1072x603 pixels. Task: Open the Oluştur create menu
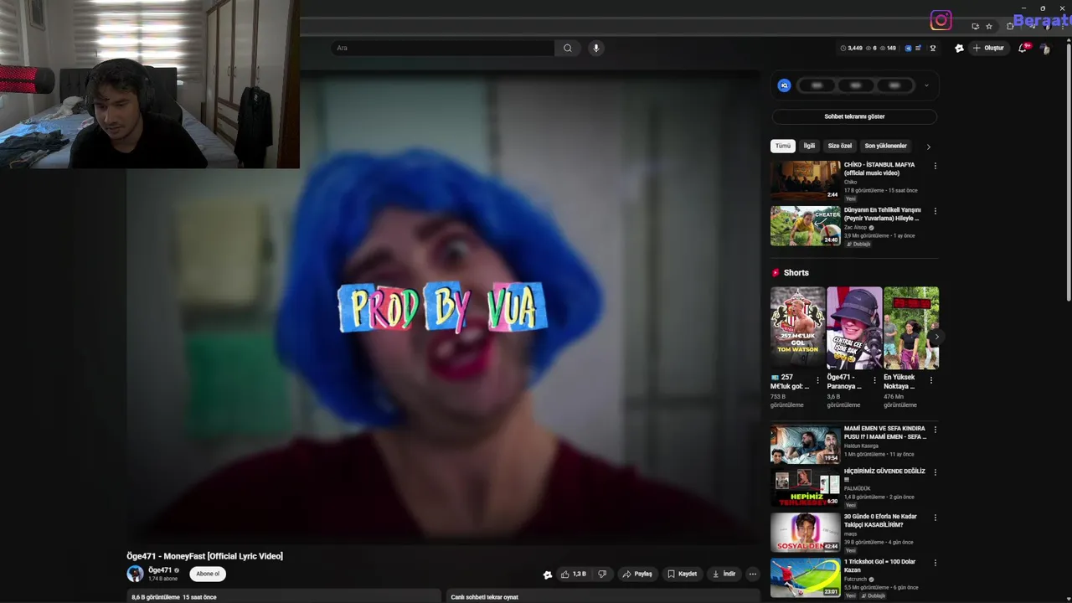[x=988, y=48]
